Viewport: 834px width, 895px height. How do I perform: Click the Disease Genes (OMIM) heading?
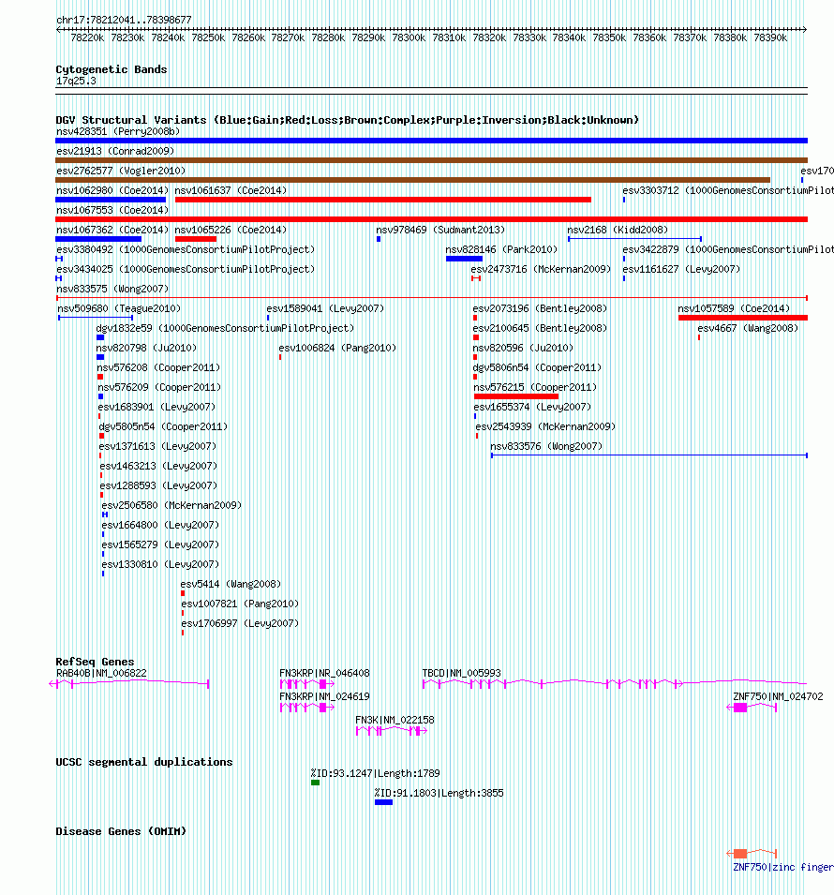(x=121, y=831)
